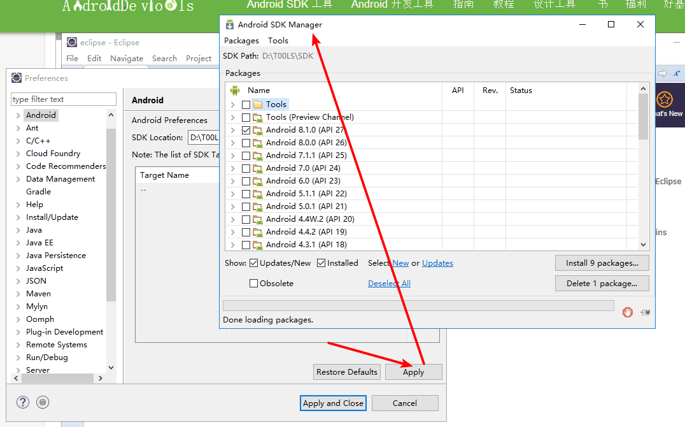This screenshot has width=685, height=427.
Task: Click the Preferences record/oomph round icon
Action: 43,402
